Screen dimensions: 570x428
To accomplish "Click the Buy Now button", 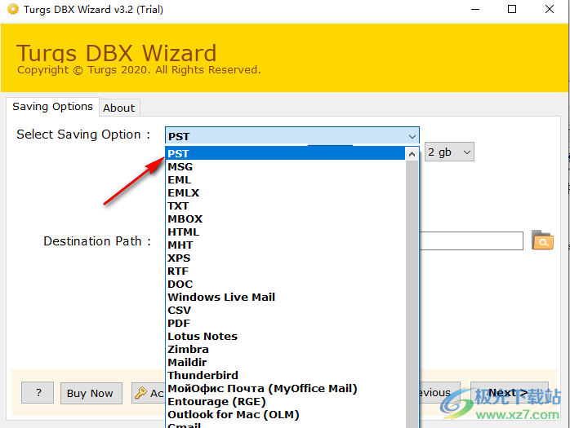I will point(91,393).
